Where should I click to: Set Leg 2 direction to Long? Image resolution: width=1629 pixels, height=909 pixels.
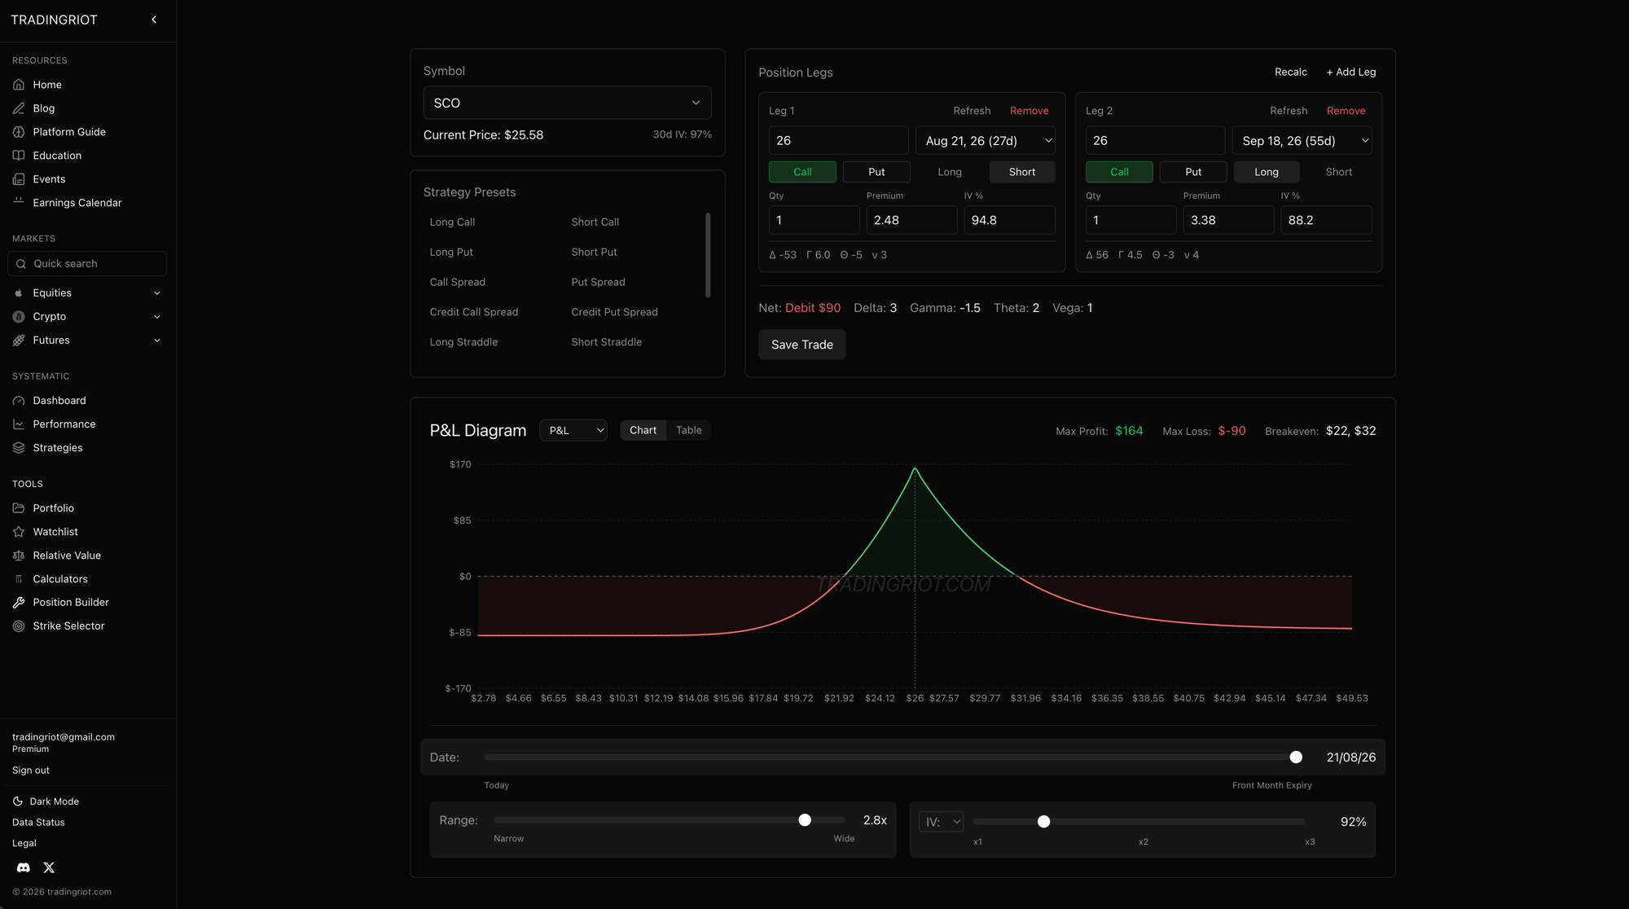1267,172
